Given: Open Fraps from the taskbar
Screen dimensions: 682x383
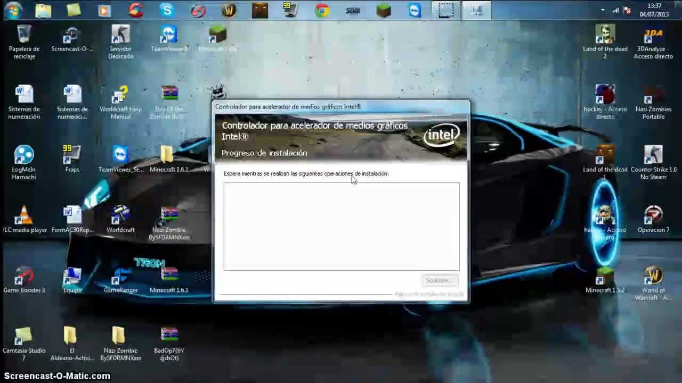Looking at the screenshot, I should [291, 10].
